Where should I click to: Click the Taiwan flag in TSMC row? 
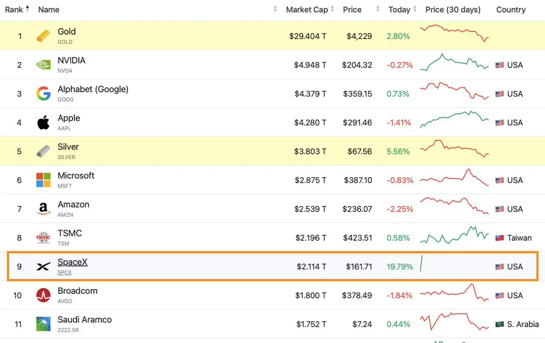(500, 238)
